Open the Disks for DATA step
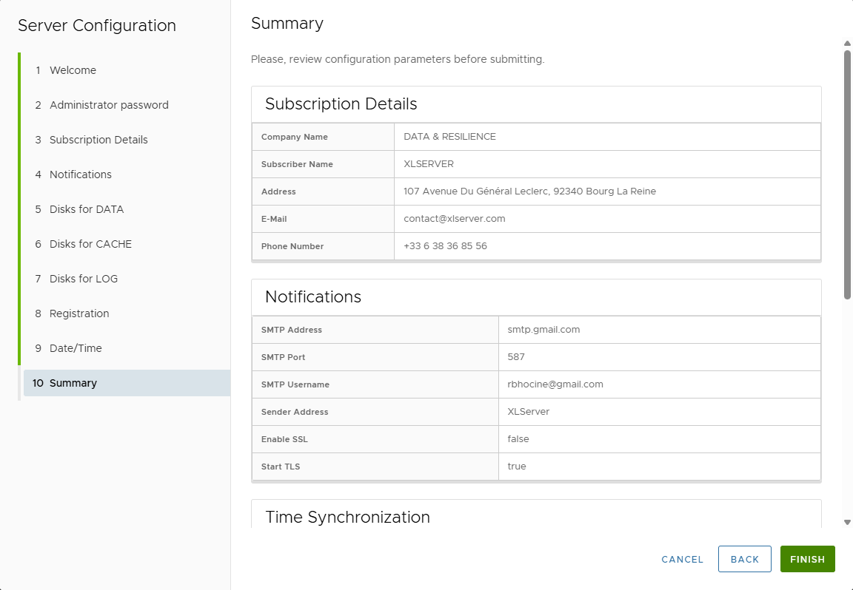 (x=85, y=209)
